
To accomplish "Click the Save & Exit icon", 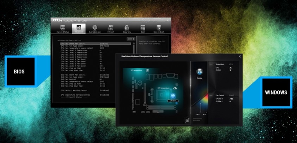I will pos(158,28).
